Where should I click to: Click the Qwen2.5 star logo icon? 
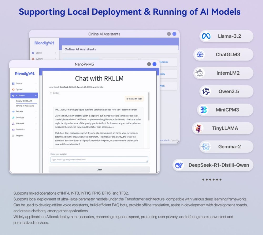[x=206, y=91]
